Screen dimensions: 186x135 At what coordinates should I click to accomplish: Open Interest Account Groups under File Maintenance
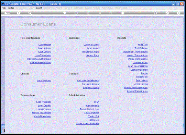pyautogui.click(x=39, y=59)
